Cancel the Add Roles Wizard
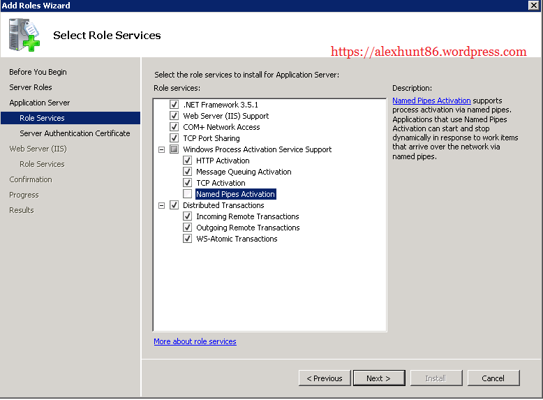 coord(492,378)
